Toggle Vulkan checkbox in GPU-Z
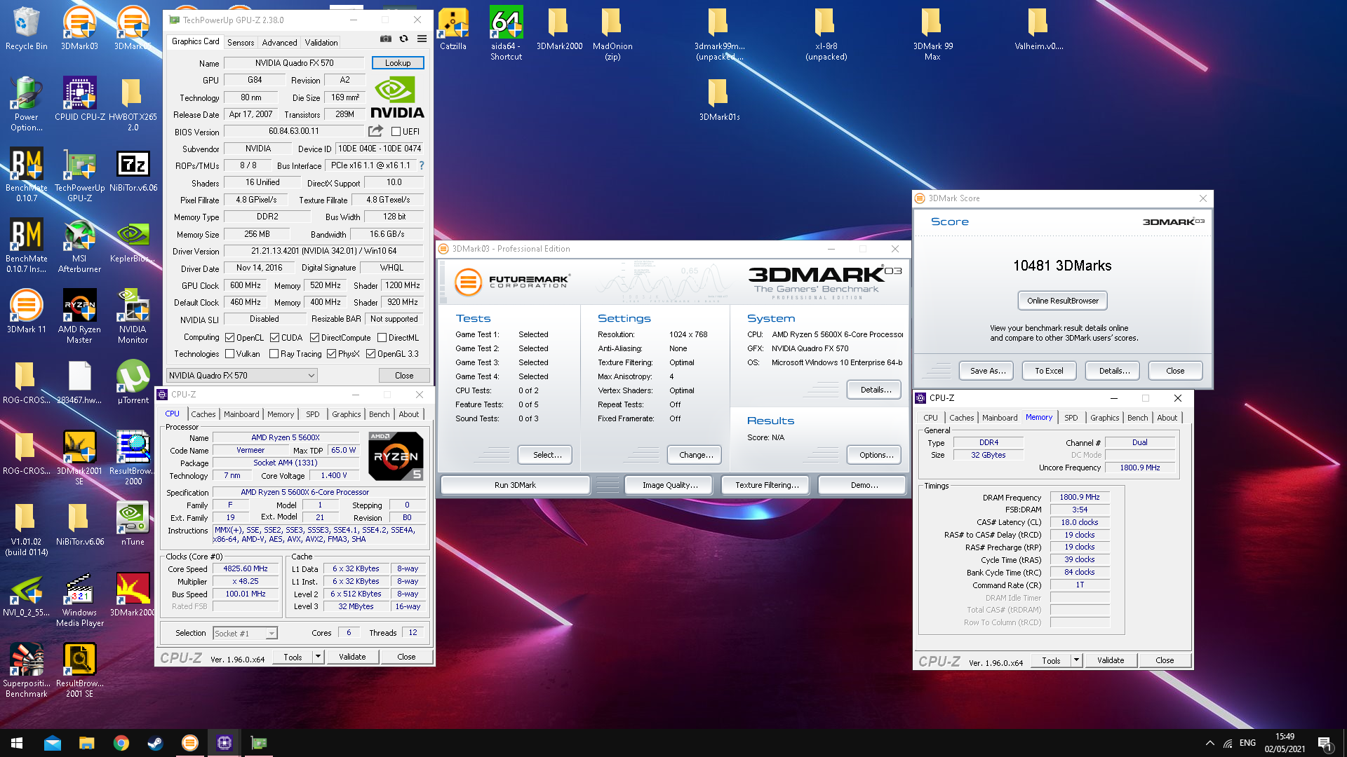This screenshot has width=1347, height=757. click(230, 354)
